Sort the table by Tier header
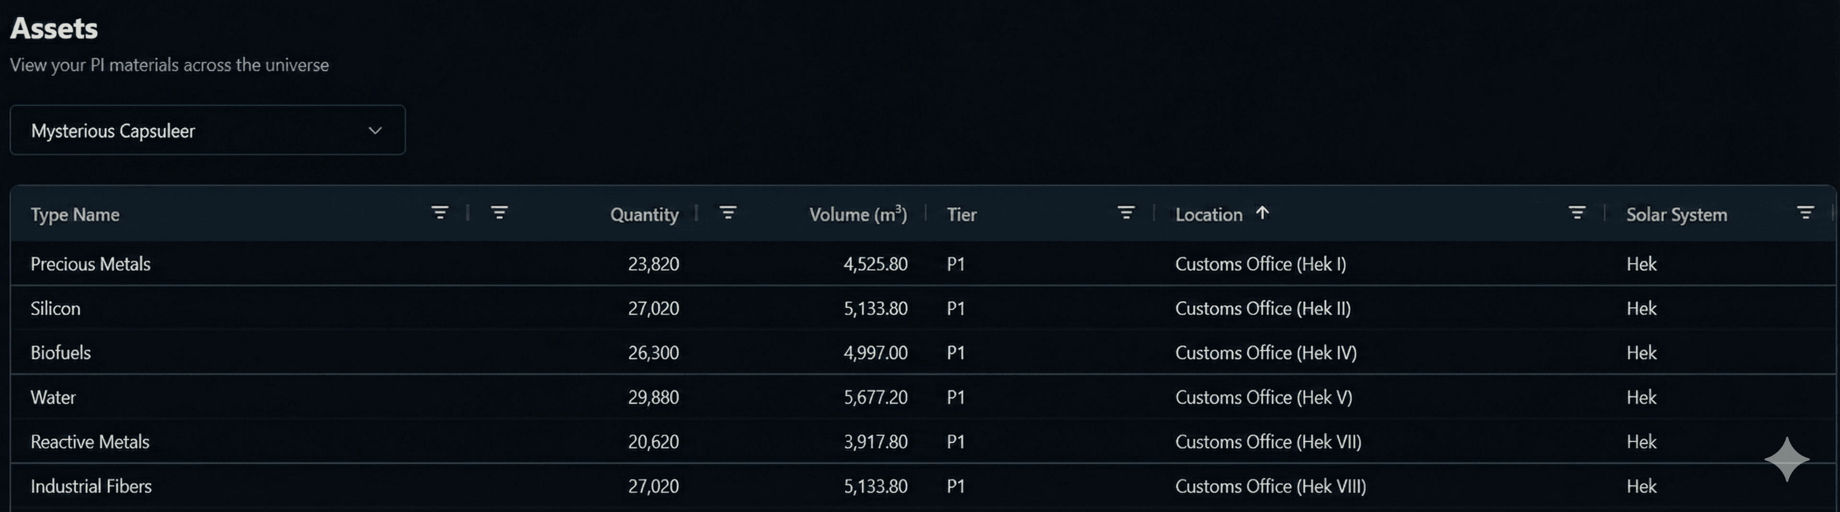 [x=961, y=214]
